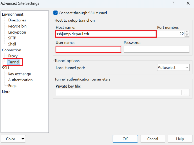Viewport: 194px width, 145px height.
Task: Browse for private key file with ellipsis button
Action: pos(185,92)
